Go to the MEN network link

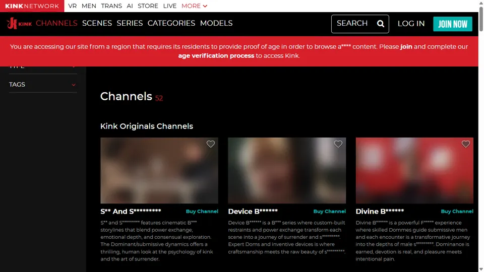point(89,6)
